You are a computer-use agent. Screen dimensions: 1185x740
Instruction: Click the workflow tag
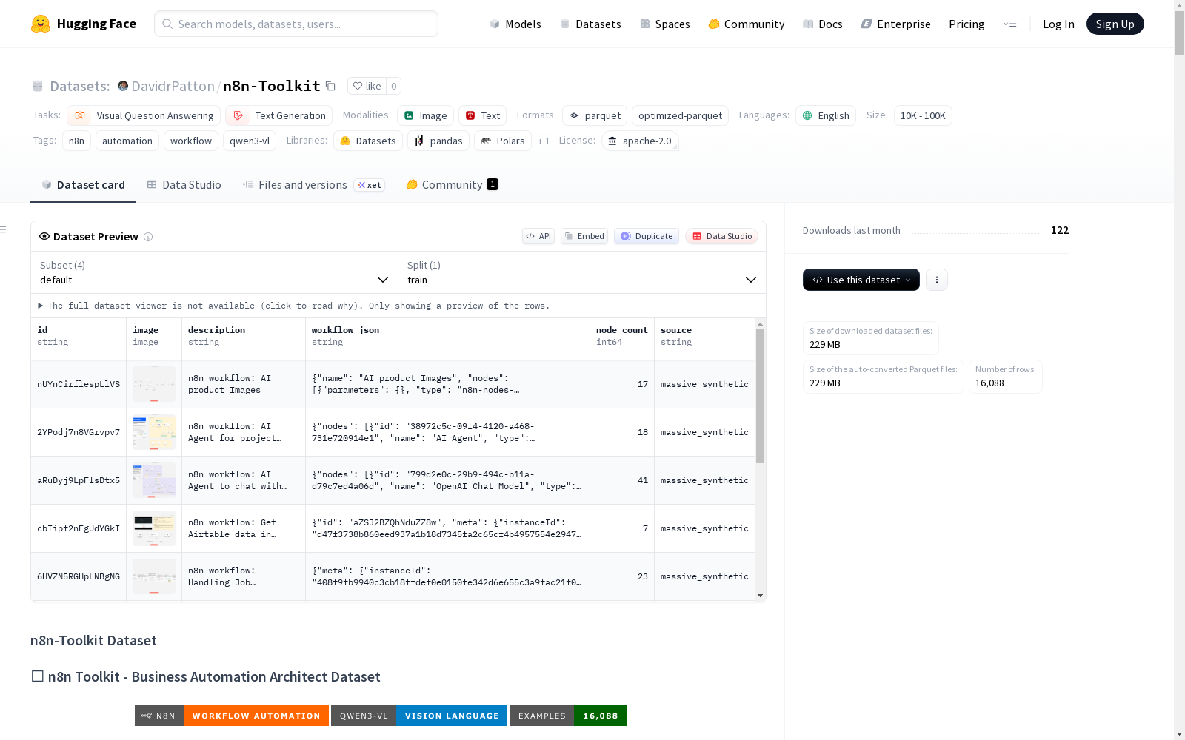coord(191,141)
